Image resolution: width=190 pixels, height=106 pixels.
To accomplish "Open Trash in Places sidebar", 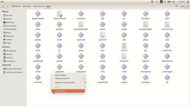I will click(x=7, y=43).
